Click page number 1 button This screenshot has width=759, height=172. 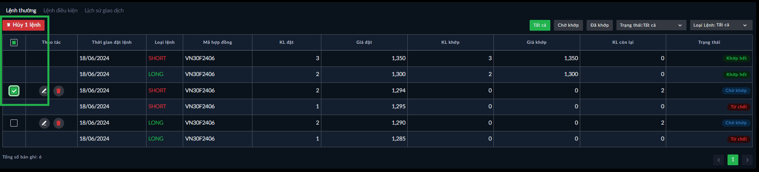733,160
